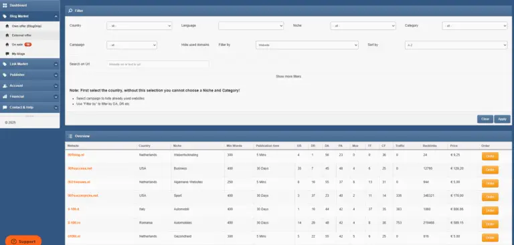Click the Traffic column header
Viewport: 514px width, 245px height.
(x=400, y=146)
